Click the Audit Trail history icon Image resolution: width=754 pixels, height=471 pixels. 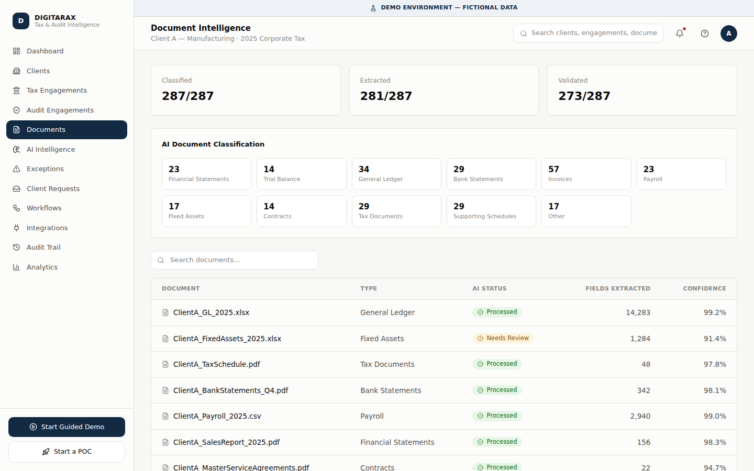tap(16, 248)
